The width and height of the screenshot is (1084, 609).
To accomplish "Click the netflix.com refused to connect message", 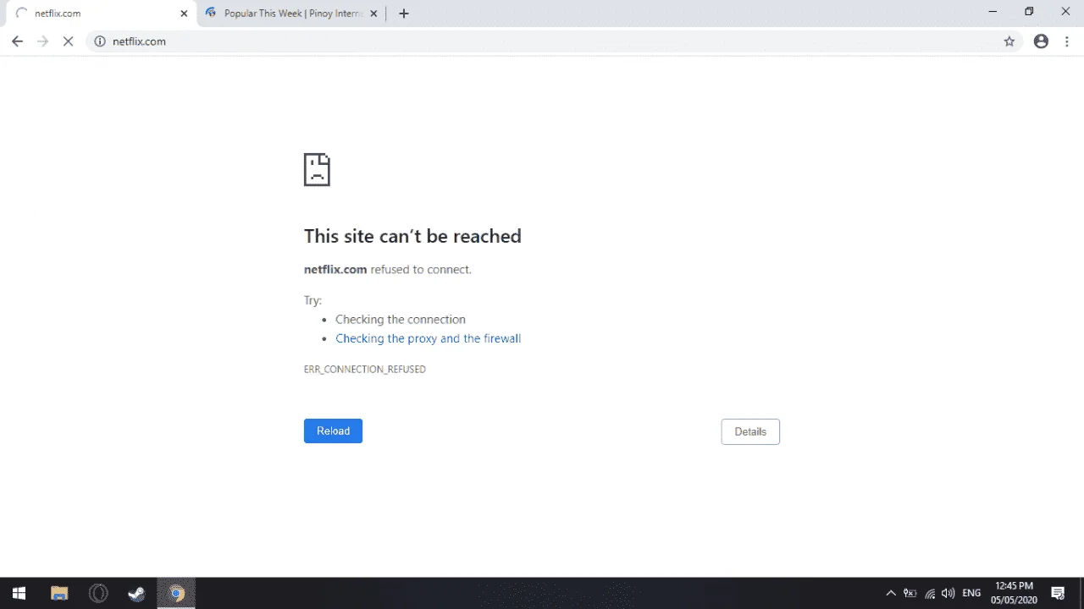I will [x=388, y=270].
